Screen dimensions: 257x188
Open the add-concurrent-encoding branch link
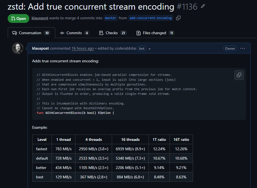(151, 18)
